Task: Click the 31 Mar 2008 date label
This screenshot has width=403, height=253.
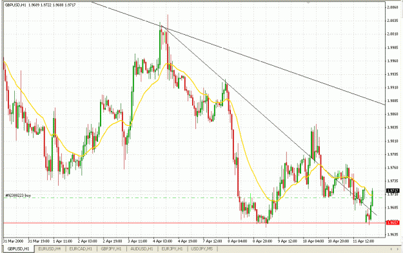Action: click(13, 241)
